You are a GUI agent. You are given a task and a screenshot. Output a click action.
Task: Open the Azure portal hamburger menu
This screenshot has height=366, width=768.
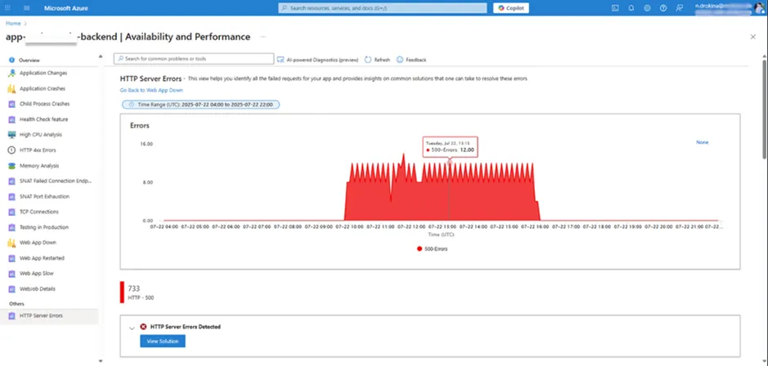click(27, 7)
